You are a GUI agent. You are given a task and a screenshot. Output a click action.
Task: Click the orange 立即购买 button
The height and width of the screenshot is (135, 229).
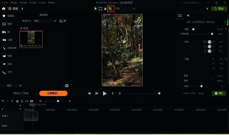coord(53,93)
